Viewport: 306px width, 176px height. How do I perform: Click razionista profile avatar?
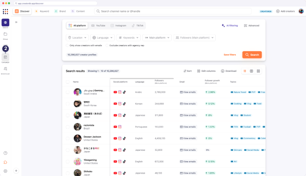[78, 127]
